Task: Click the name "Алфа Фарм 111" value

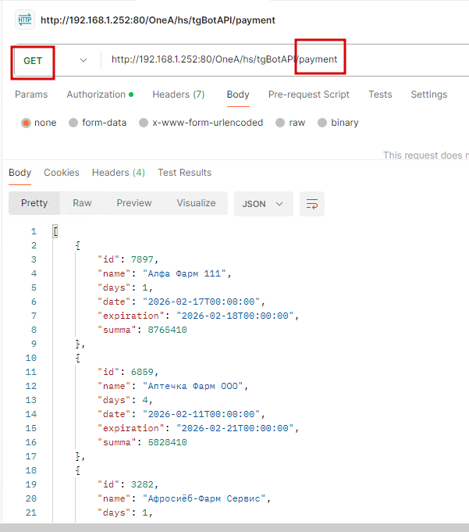Action: click(x=184, y=273)
